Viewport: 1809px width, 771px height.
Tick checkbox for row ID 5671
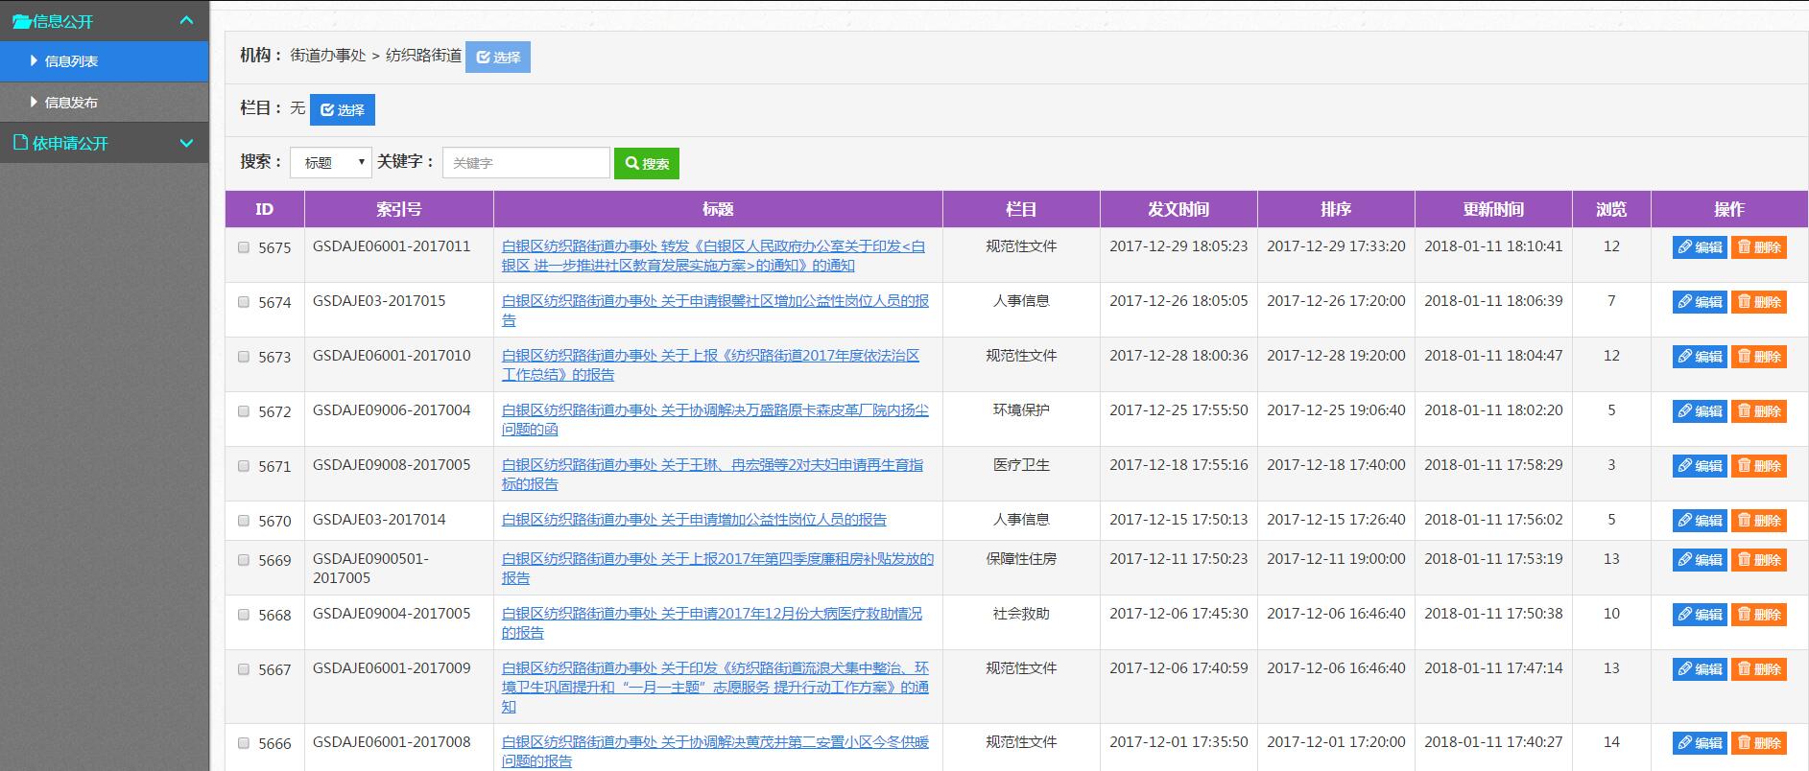pyautogui.click(x=244, y=466)
